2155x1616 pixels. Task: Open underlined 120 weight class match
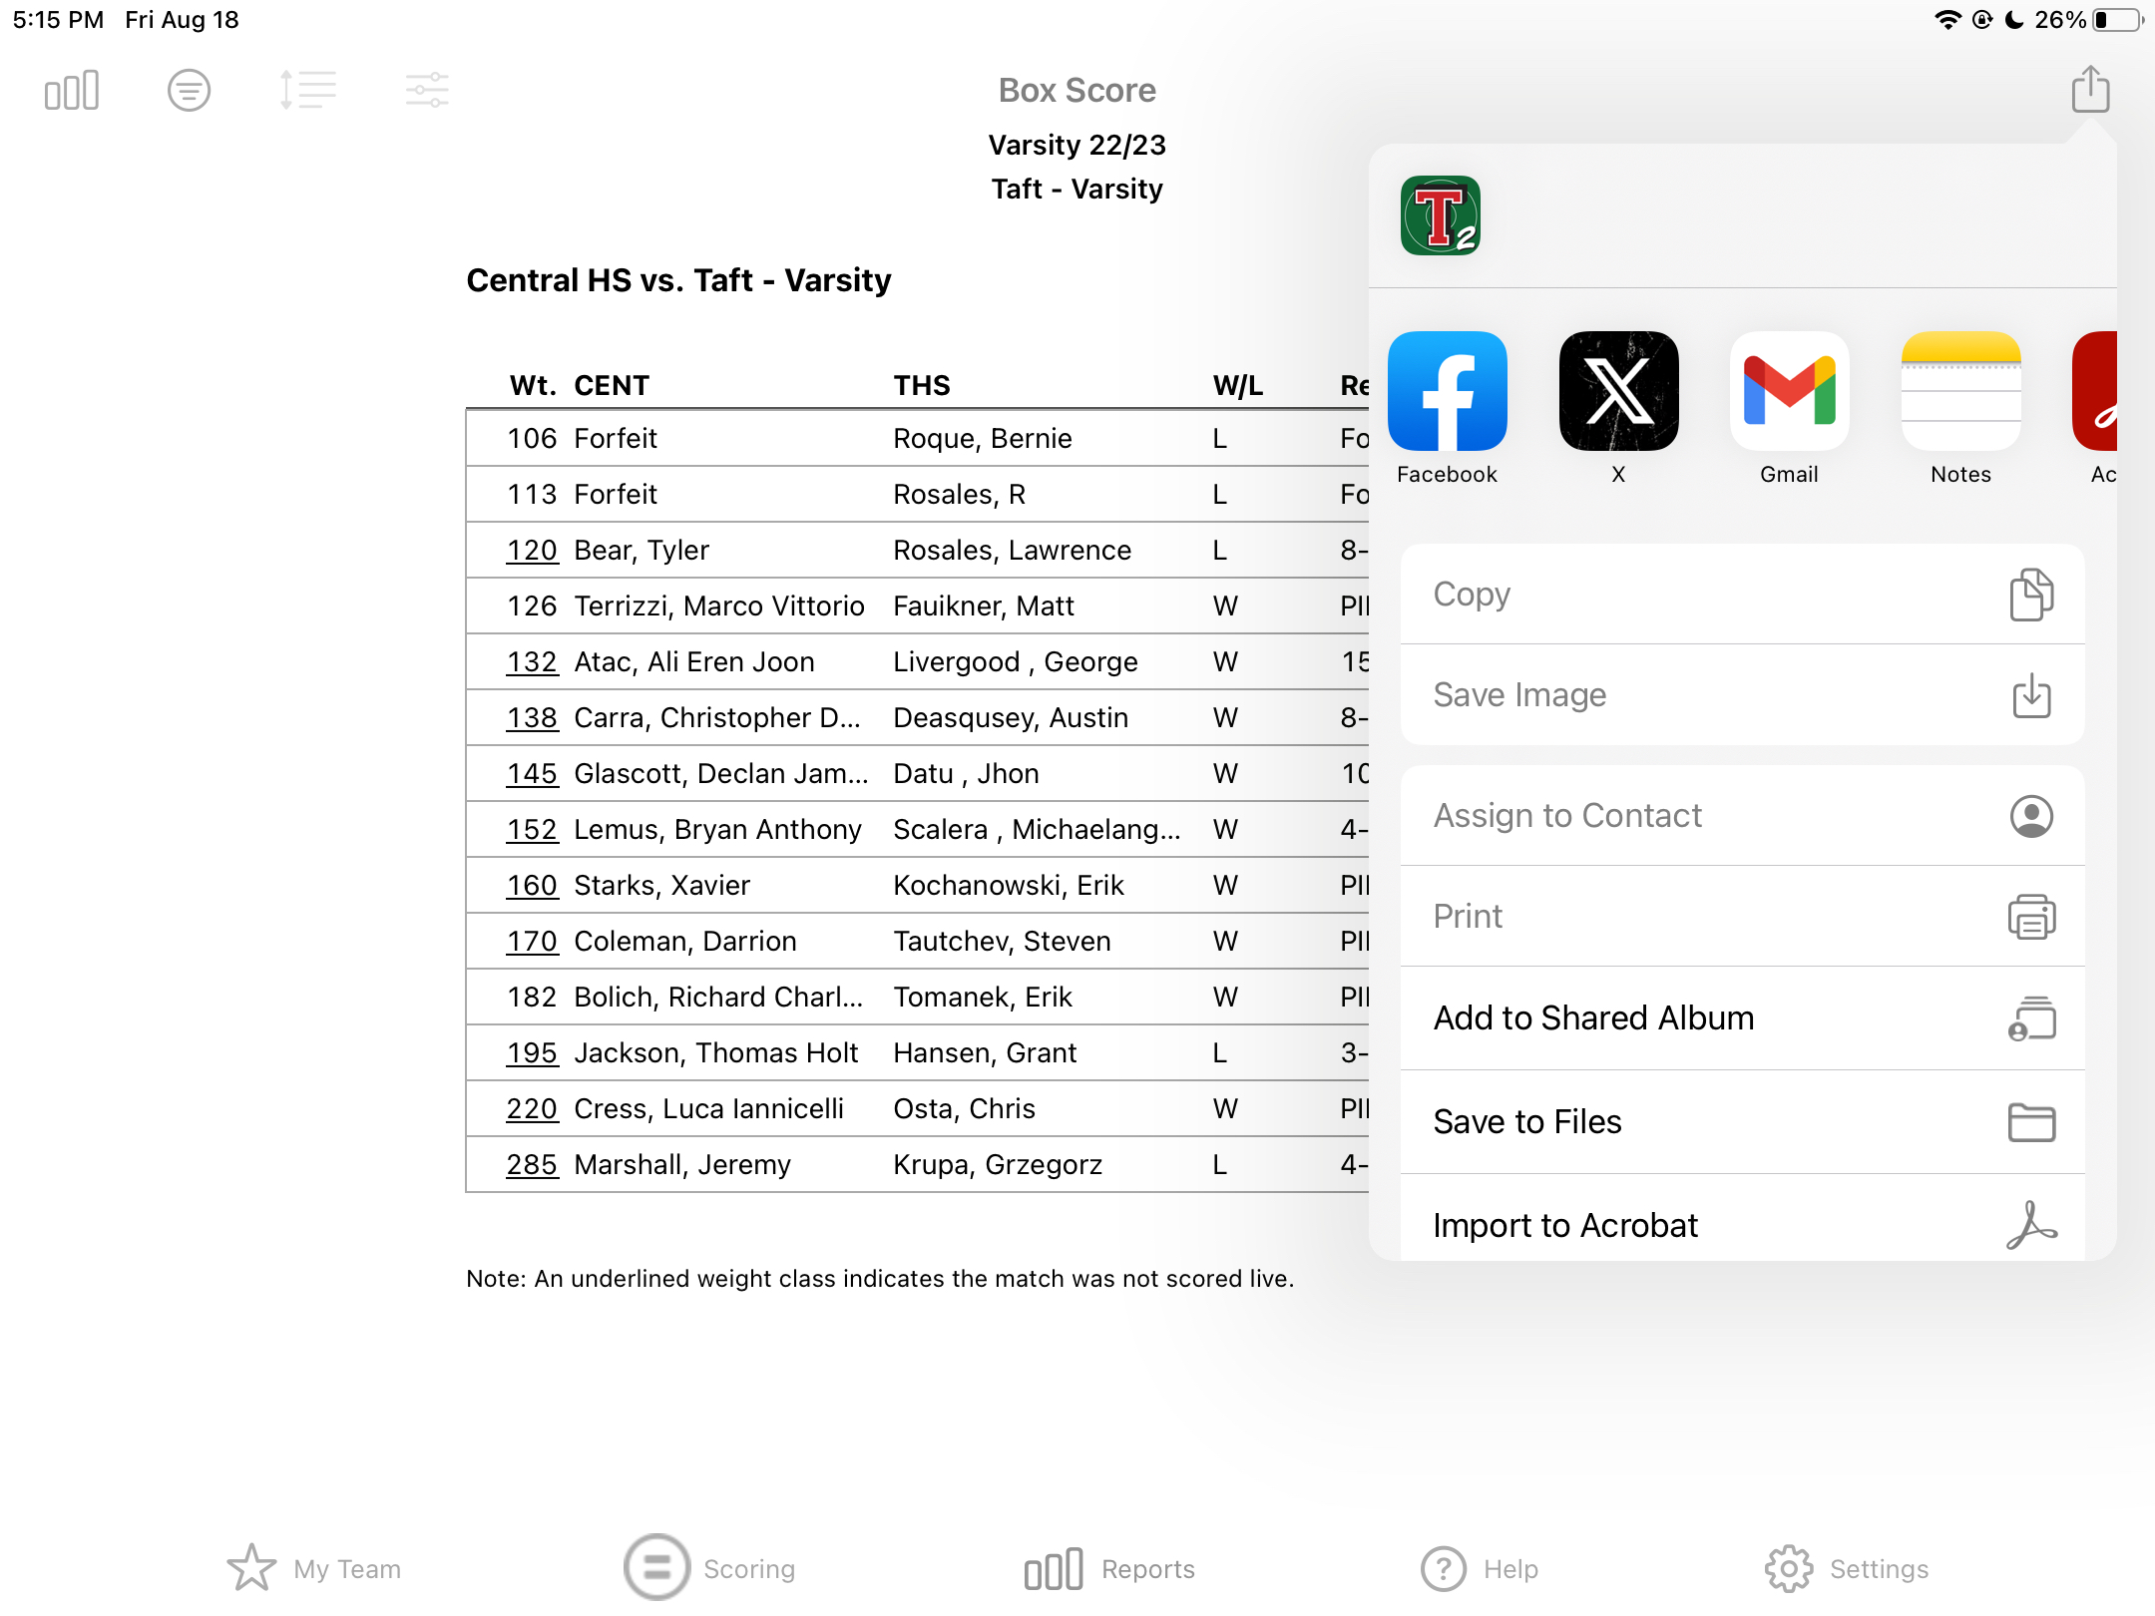point(532,550)
